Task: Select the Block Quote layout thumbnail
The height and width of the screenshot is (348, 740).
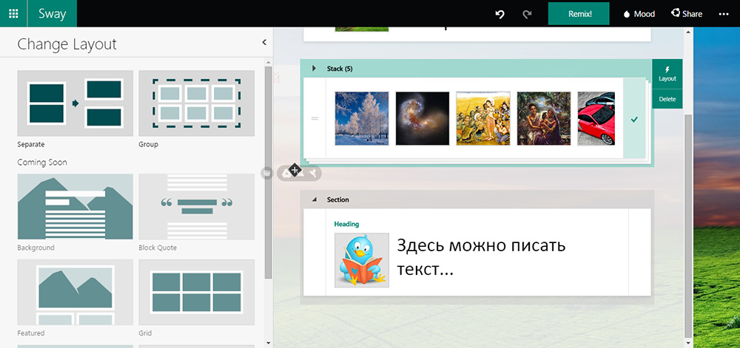Action: tap(196, 207)
